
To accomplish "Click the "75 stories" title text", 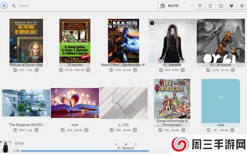I will [75, 65].
